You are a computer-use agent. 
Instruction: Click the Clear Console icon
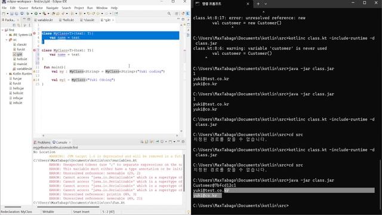pos(142,142)
